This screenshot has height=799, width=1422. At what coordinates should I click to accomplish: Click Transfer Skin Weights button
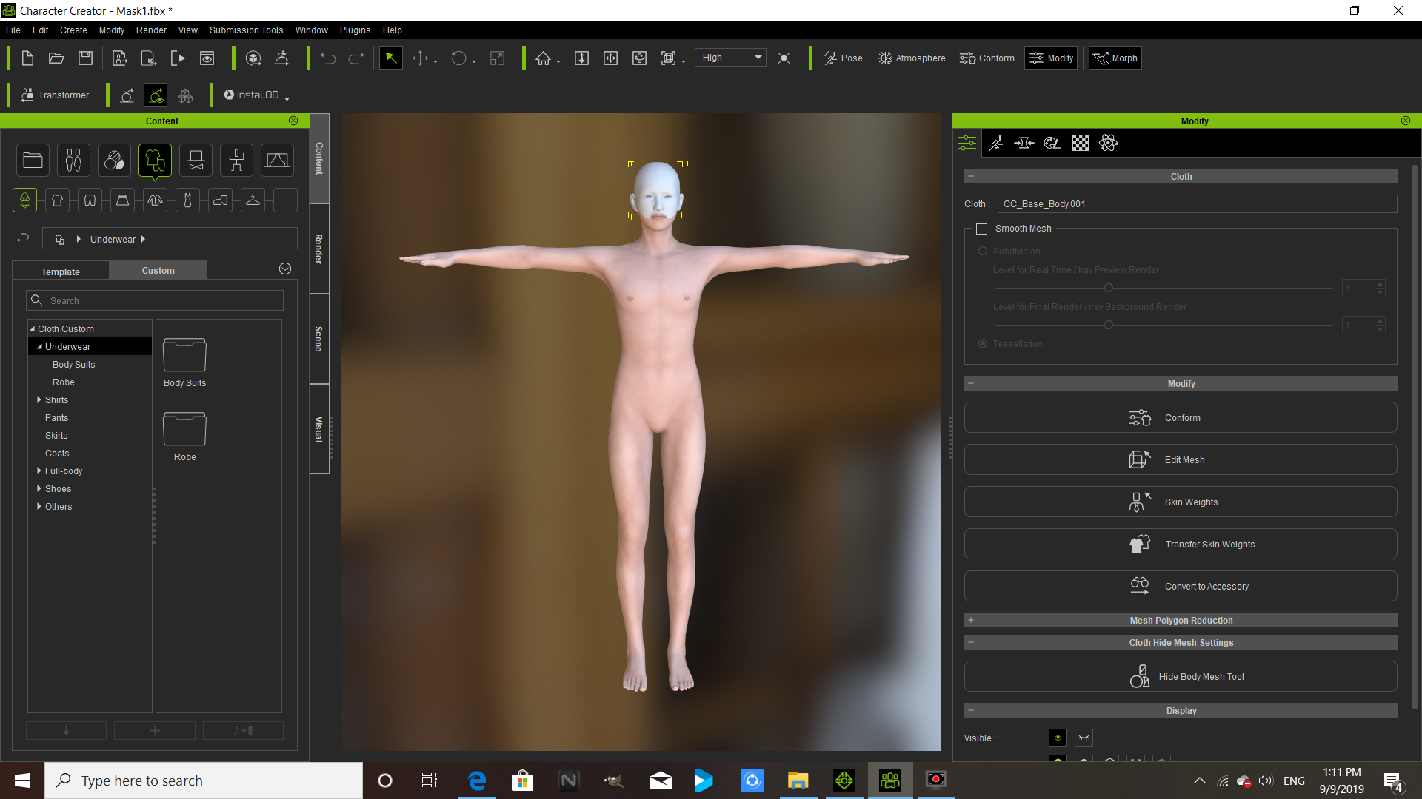pyautogui.click(x=1181, y=544)
